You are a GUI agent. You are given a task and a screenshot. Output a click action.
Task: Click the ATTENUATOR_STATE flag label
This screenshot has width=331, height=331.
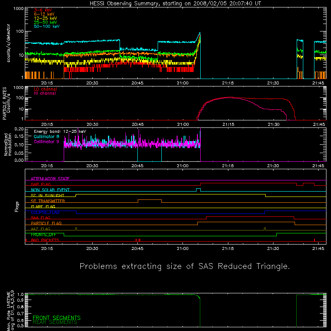click(50, 179)
